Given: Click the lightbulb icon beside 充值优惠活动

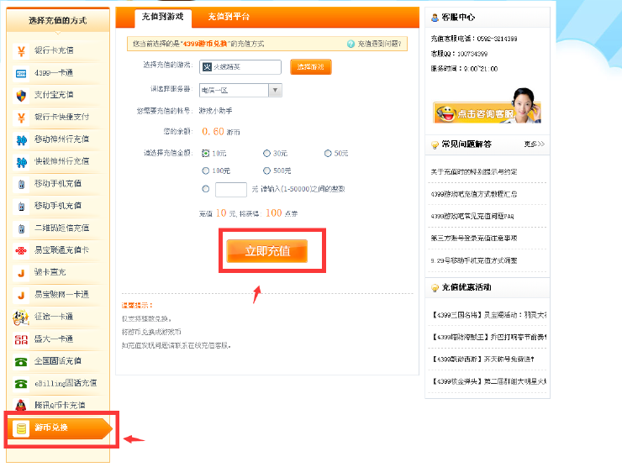Looking at the screenshot, I should point(435,288).
